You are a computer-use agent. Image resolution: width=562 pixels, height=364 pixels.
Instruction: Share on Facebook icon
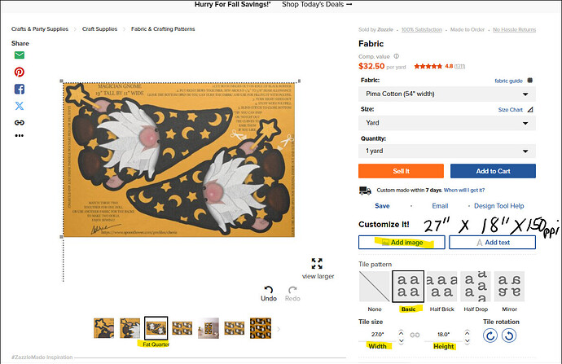(x=20, y=89)
